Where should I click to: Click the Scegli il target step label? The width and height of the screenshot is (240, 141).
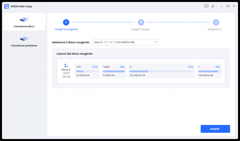pyautogui.click(x=140, y=29)
